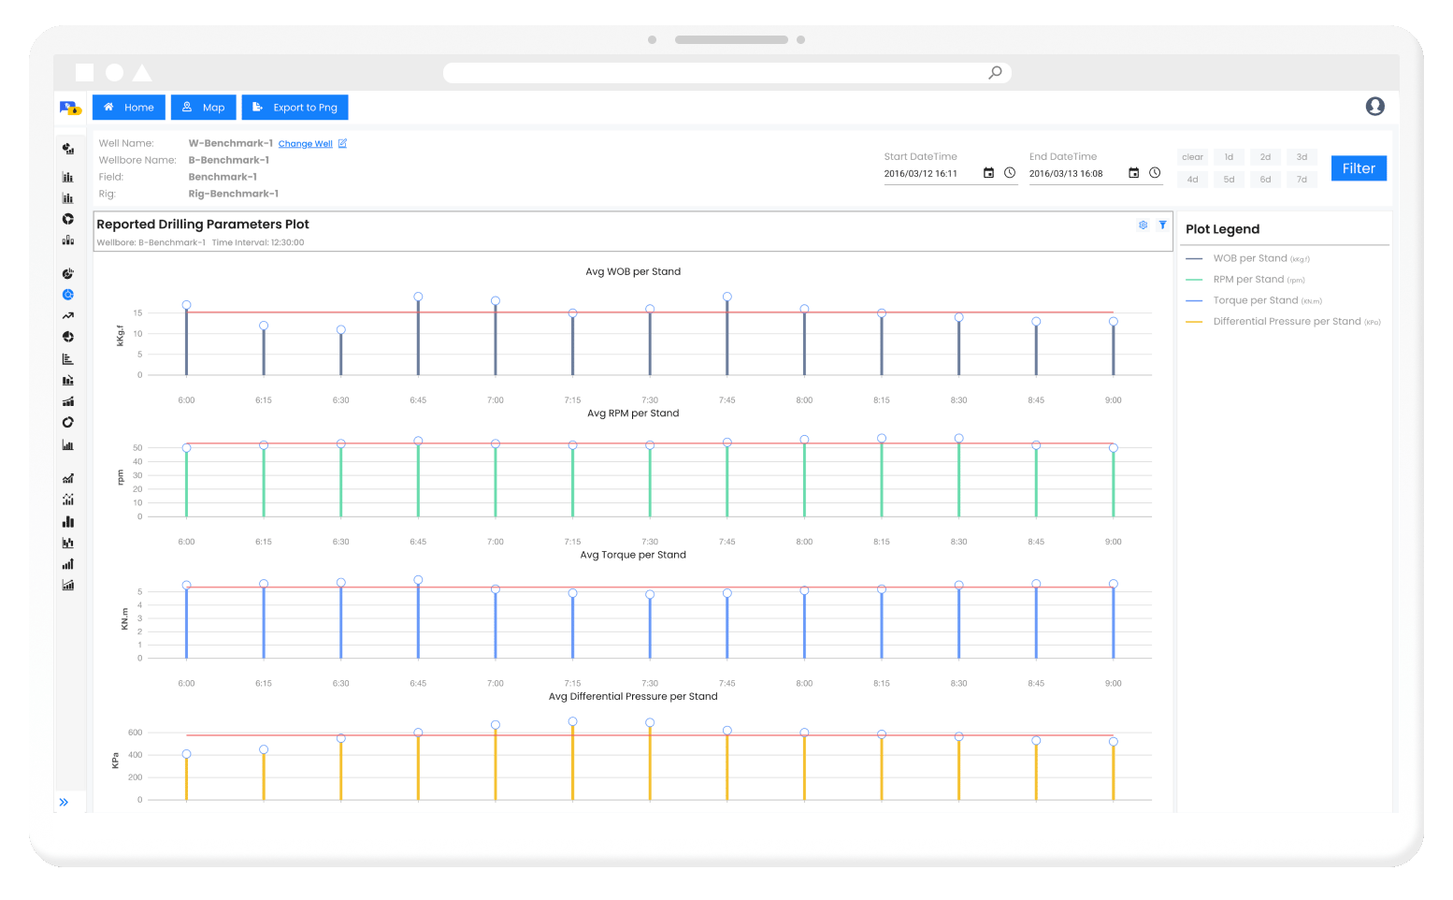Image resolution: width=1453 pixels, height=900 pixels.
Task: Click the Plot Legend heading
Action: [x=1222, y=229]
